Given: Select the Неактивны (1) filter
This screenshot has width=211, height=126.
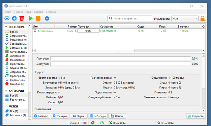Looking at the screenshot, I should 16,60.
